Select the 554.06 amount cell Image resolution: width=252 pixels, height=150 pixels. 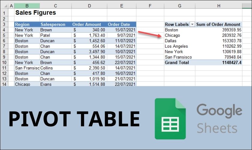tap(89, 46)
